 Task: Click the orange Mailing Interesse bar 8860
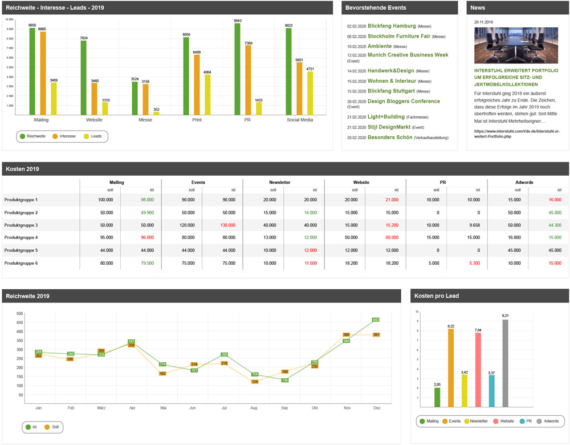43,73
